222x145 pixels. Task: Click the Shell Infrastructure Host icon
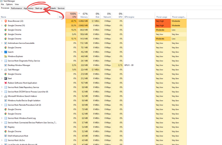(x=6, y=136)
